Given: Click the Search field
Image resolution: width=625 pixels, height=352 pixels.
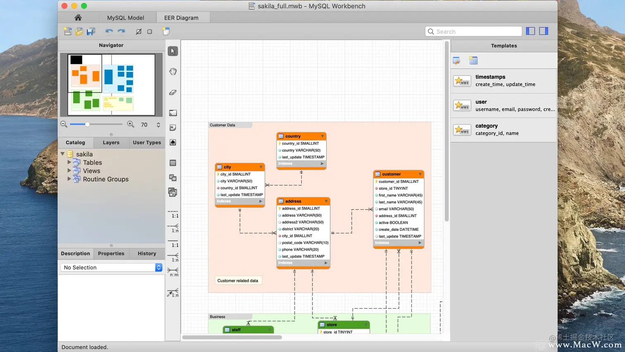Looking at the screenshot, I should [x=474, y=31].
